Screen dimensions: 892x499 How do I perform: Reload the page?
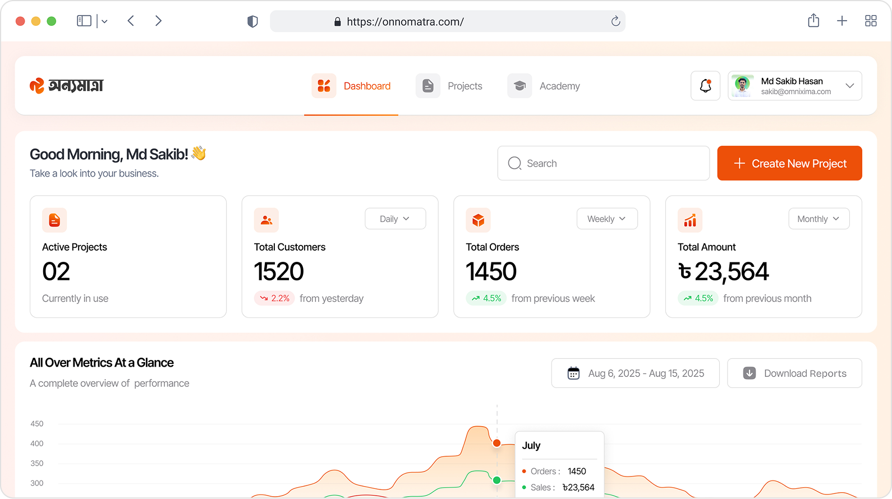tap(615, 21)
